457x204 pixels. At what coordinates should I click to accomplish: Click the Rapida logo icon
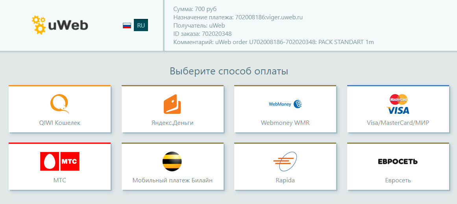pyautogui.click(x=285, y=161)
